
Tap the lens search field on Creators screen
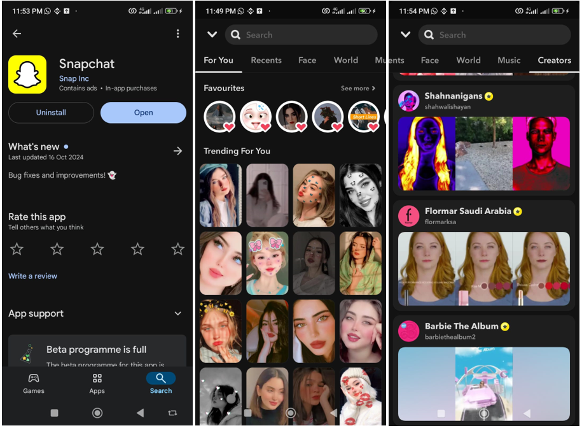tap(494, 34)
